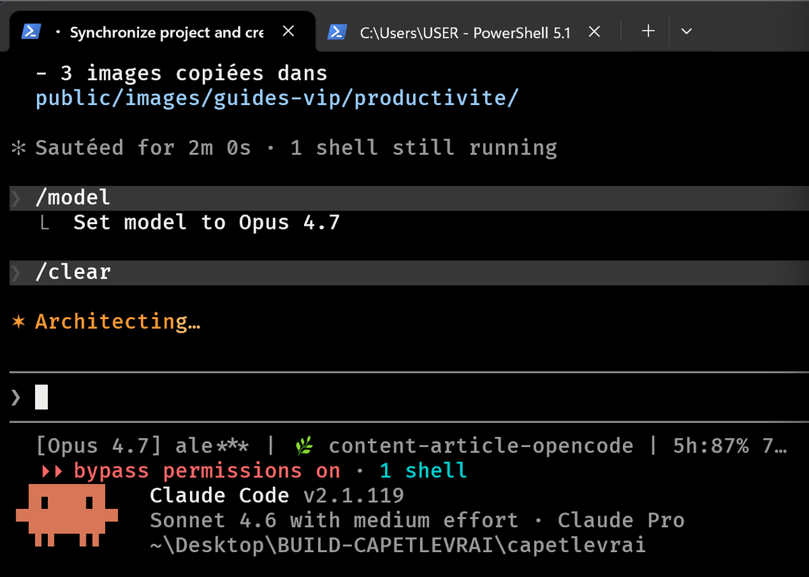Click the [Opus 4.7] status label
The height and width of the screenshot is (577, 809).
tap(99, 446)
